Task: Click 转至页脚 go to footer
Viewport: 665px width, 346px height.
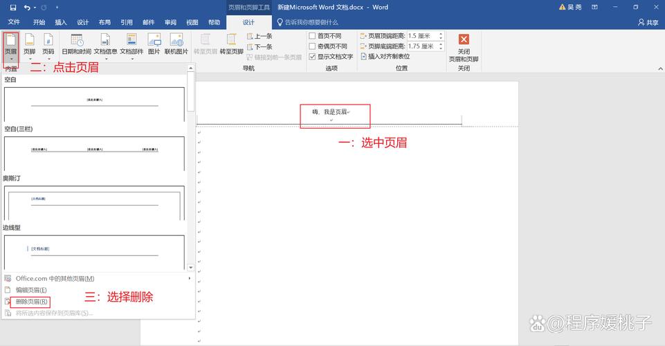Action: (232, 44)
